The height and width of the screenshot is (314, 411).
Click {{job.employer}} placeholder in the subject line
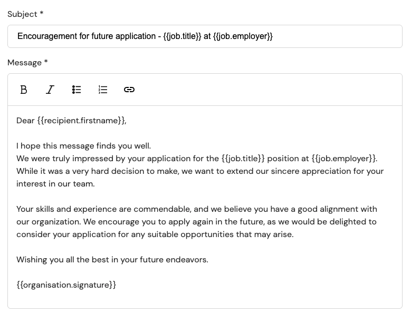pyautogui.click(x=243, y=36)
